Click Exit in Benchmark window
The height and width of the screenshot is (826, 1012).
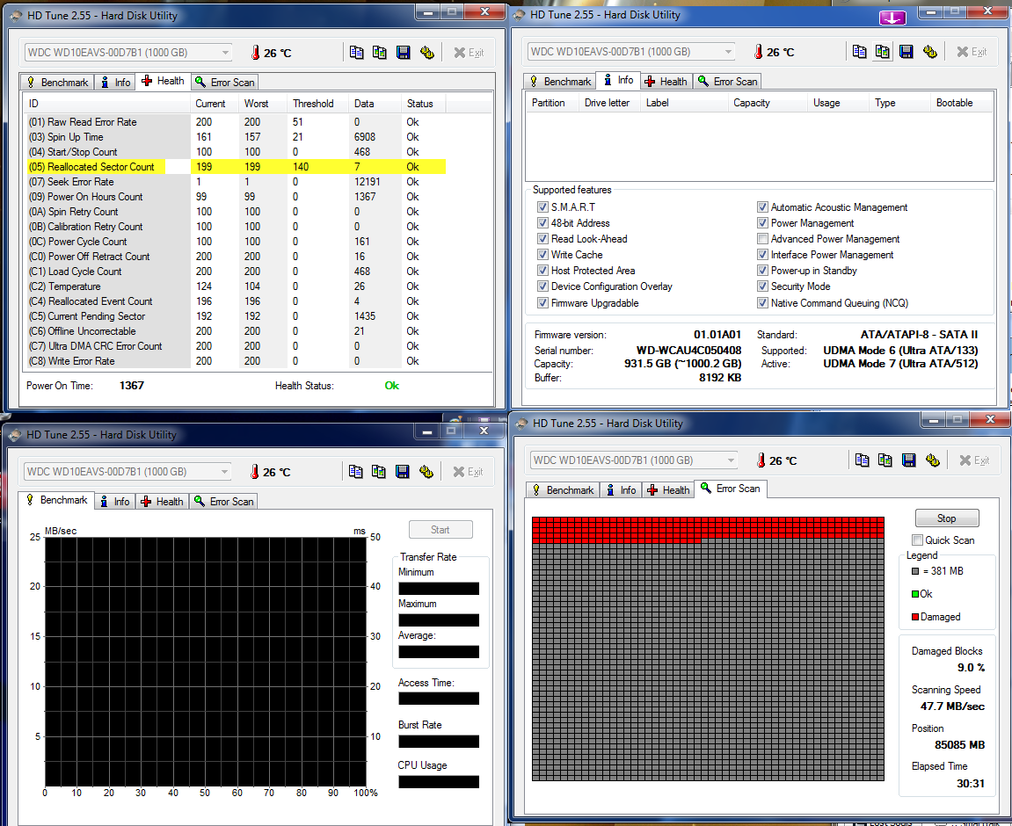pos(468,472)
